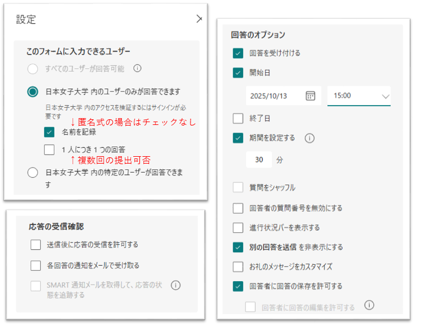Enable 1 人につき 1 つの回答 checkbox

coord(49,150)
